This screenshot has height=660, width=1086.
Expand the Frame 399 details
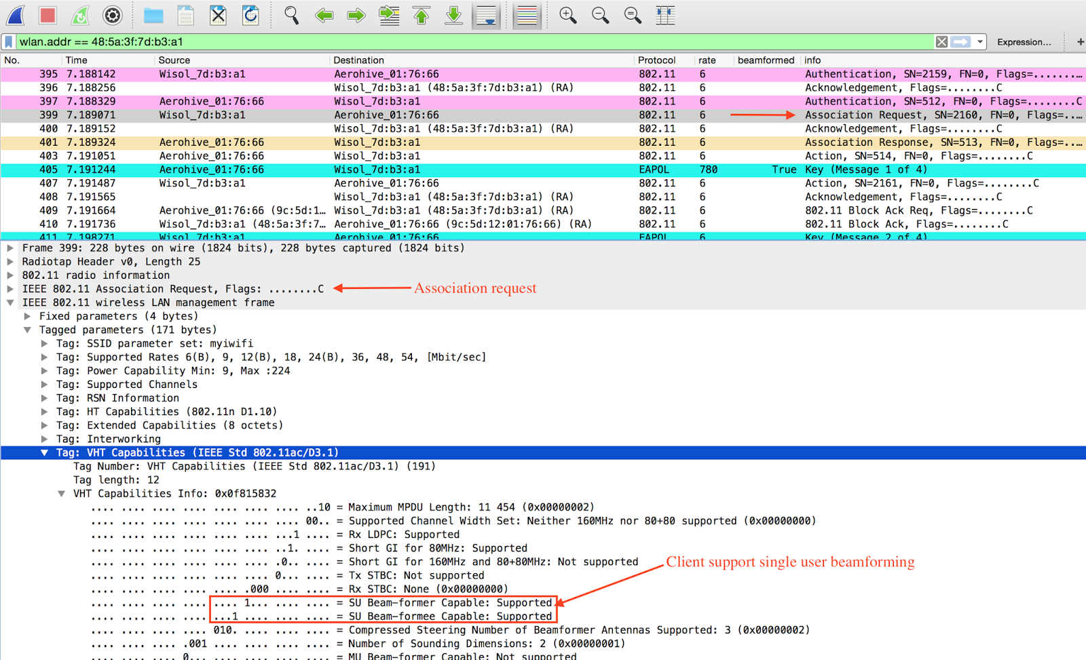[10, 248]
